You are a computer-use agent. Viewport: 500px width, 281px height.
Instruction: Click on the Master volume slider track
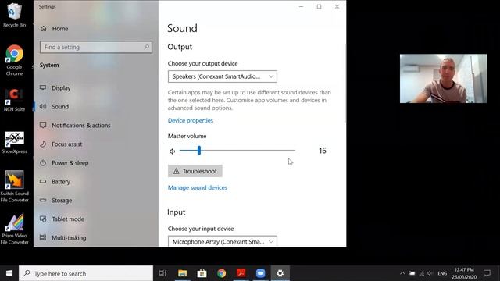tap(237, 151)
